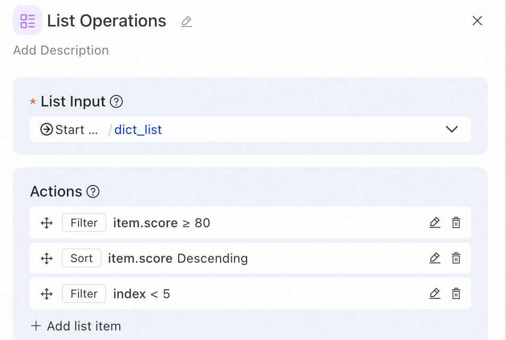The width and height of the screenshot is (506, 340).
Task: Select the dict_list variable field
Action: 138,130
